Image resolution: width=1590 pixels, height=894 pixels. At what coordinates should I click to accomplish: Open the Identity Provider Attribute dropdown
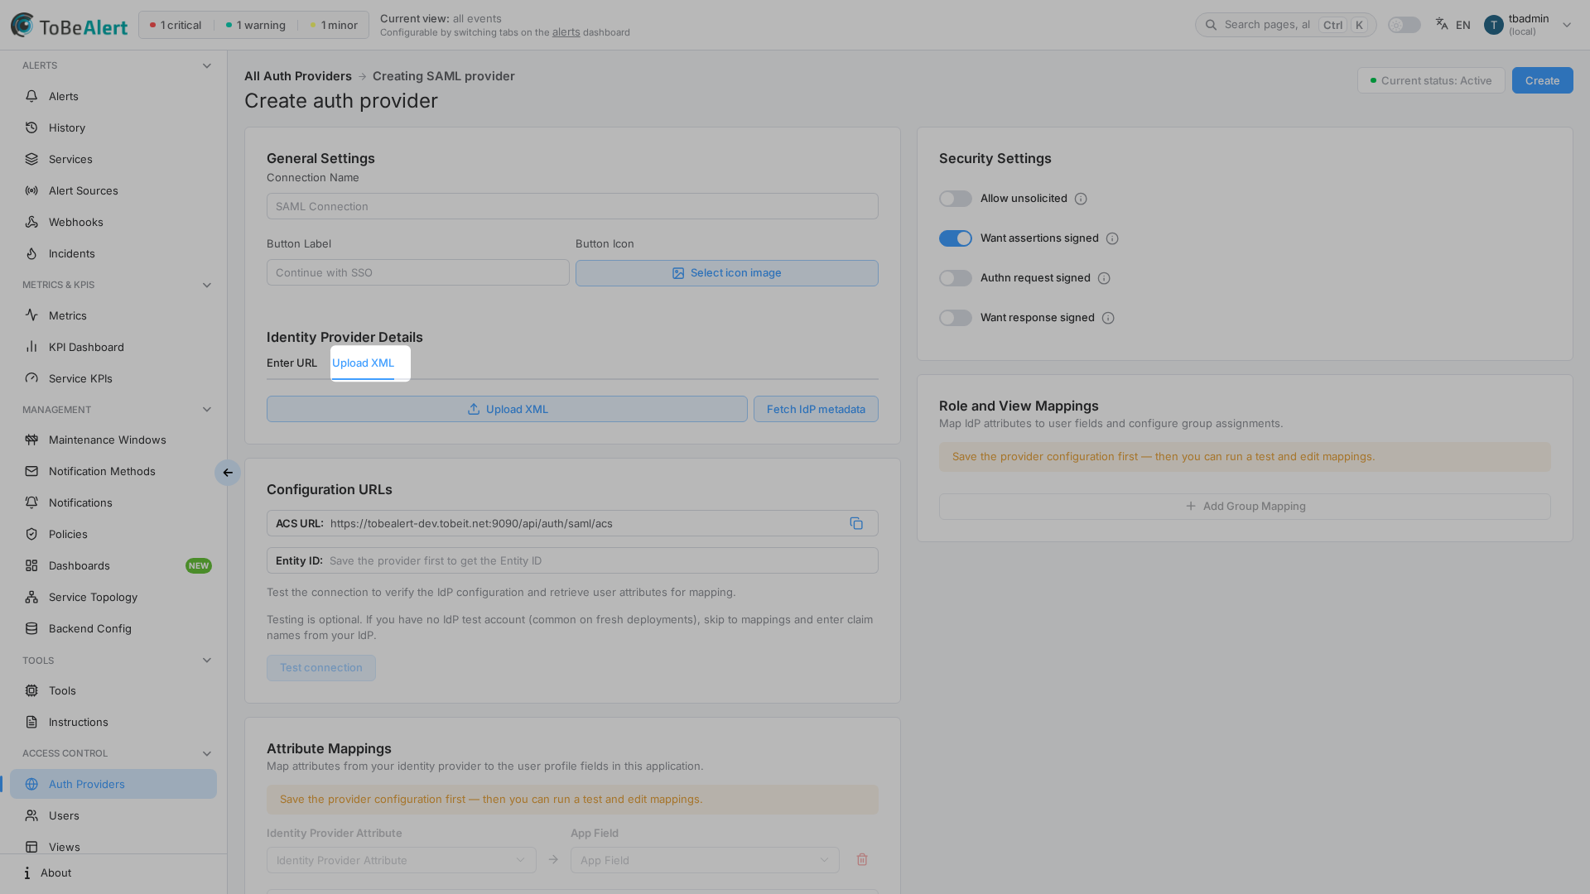click(401, 860)
